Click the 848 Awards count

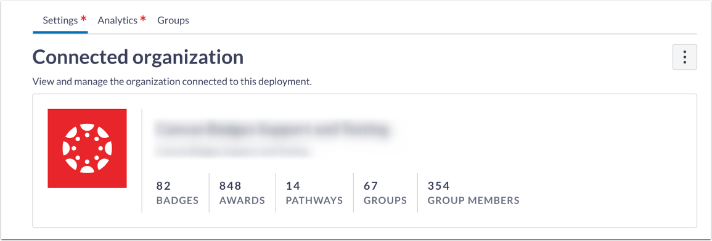(x=242, y=193)
